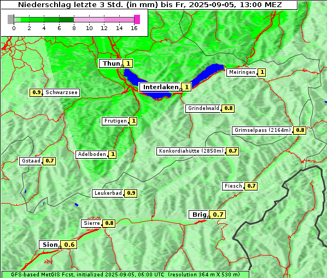The width and height of the screenshot is (327, 278).
Task: Select the Interlaken station label
Action: pos(160,87)
